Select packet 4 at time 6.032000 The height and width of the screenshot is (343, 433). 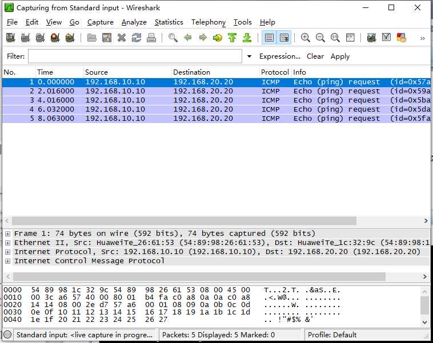coord(216,109)
